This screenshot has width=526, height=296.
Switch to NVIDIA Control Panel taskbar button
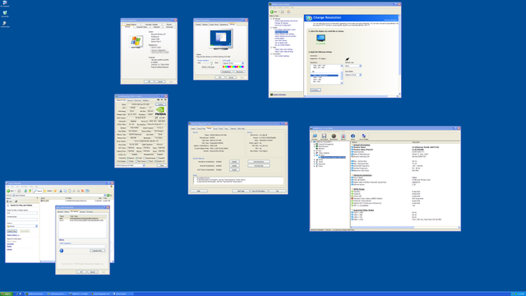[x=35, y=294]
